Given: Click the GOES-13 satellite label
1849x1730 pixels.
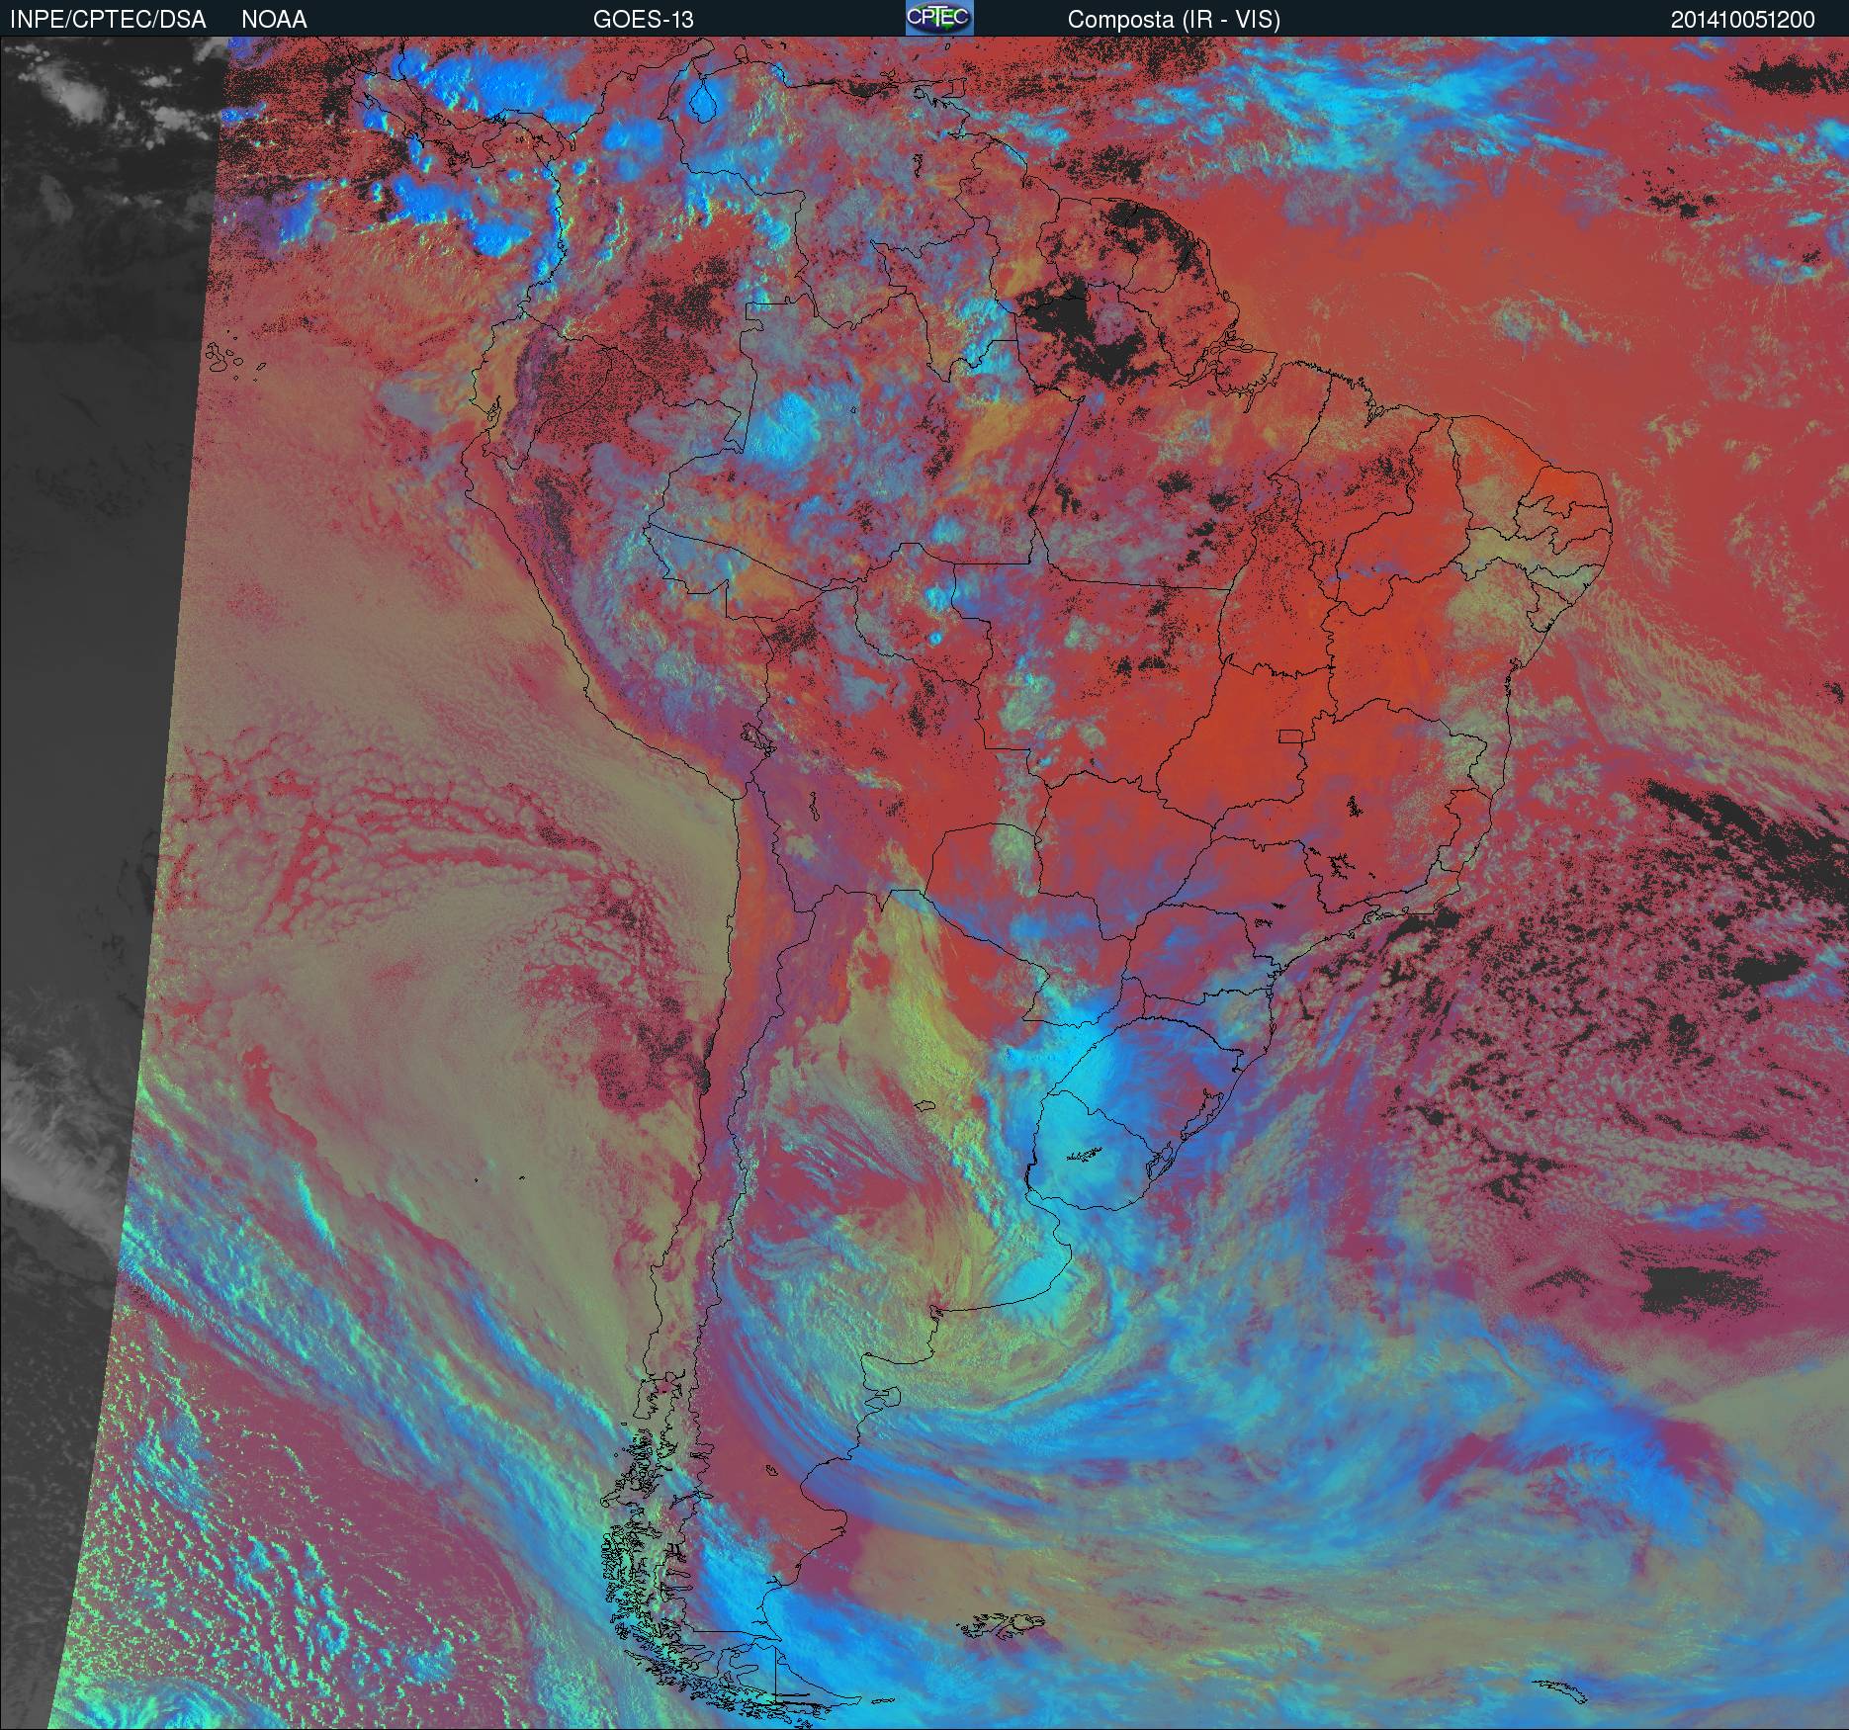Looking at the screenshot, I should (643, 20).
